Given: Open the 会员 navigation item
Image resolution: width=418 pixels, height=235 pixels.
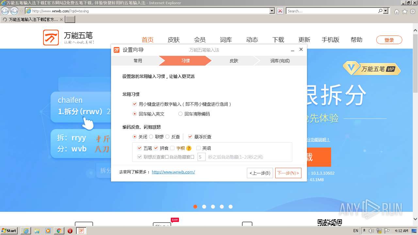Looking at the screenshot, I should click(x=200, y=40).
